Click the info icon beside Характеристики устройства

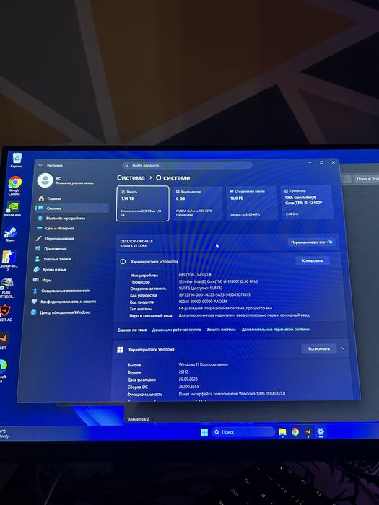coord(123,261)
